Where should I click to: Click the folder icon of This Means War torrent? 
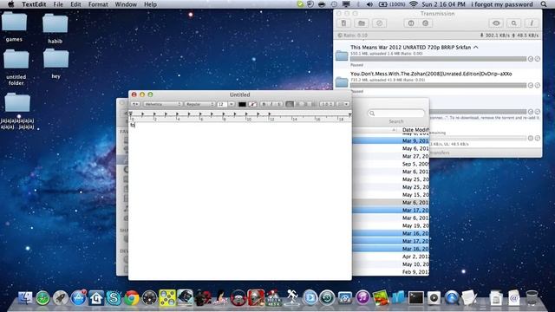tap(342, 55)
